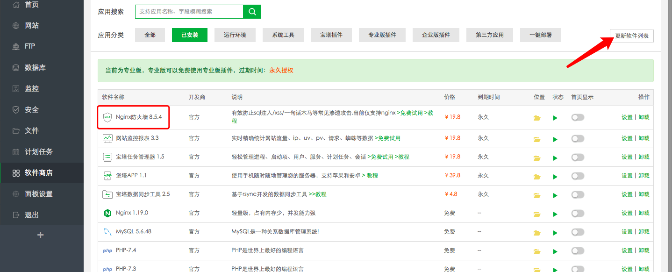The image size is (672, 272).
Task: Click status play icon for 宝塔任务管理器 1.5
Action: point(555,157)
